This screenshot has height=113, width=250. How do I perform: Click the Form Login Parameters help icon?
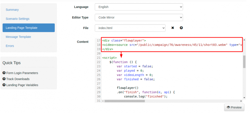point(4,73)
